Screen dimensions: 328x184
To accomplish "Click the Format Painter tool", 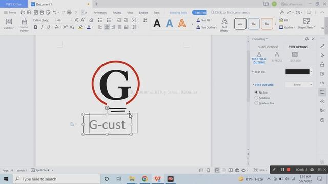I will [x=24, y=25].
